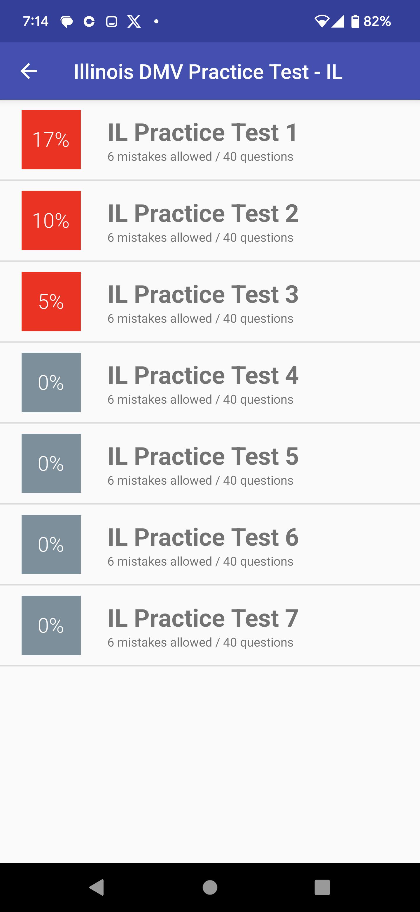Open IL Practice Test 1

210,140
